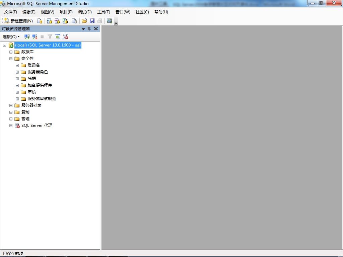
Task: Open the 社区(C) menu
Action: click(x=142, y=12)
